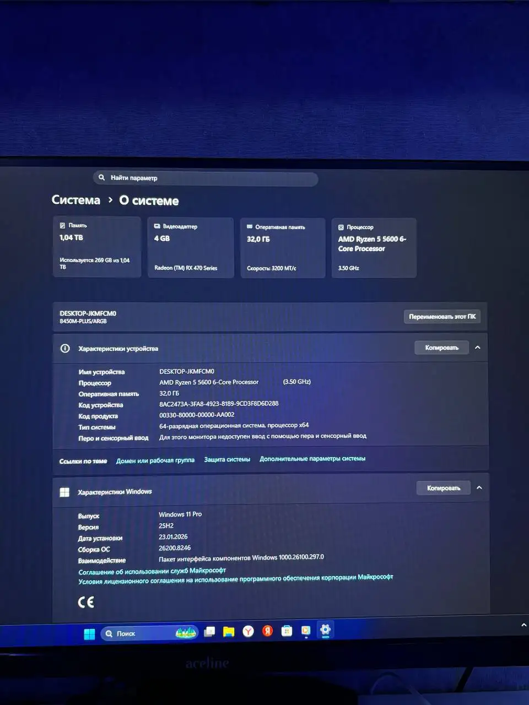Collapse the Характеристики устройства section
Screen dimensions: 529x705
point(478,348)
